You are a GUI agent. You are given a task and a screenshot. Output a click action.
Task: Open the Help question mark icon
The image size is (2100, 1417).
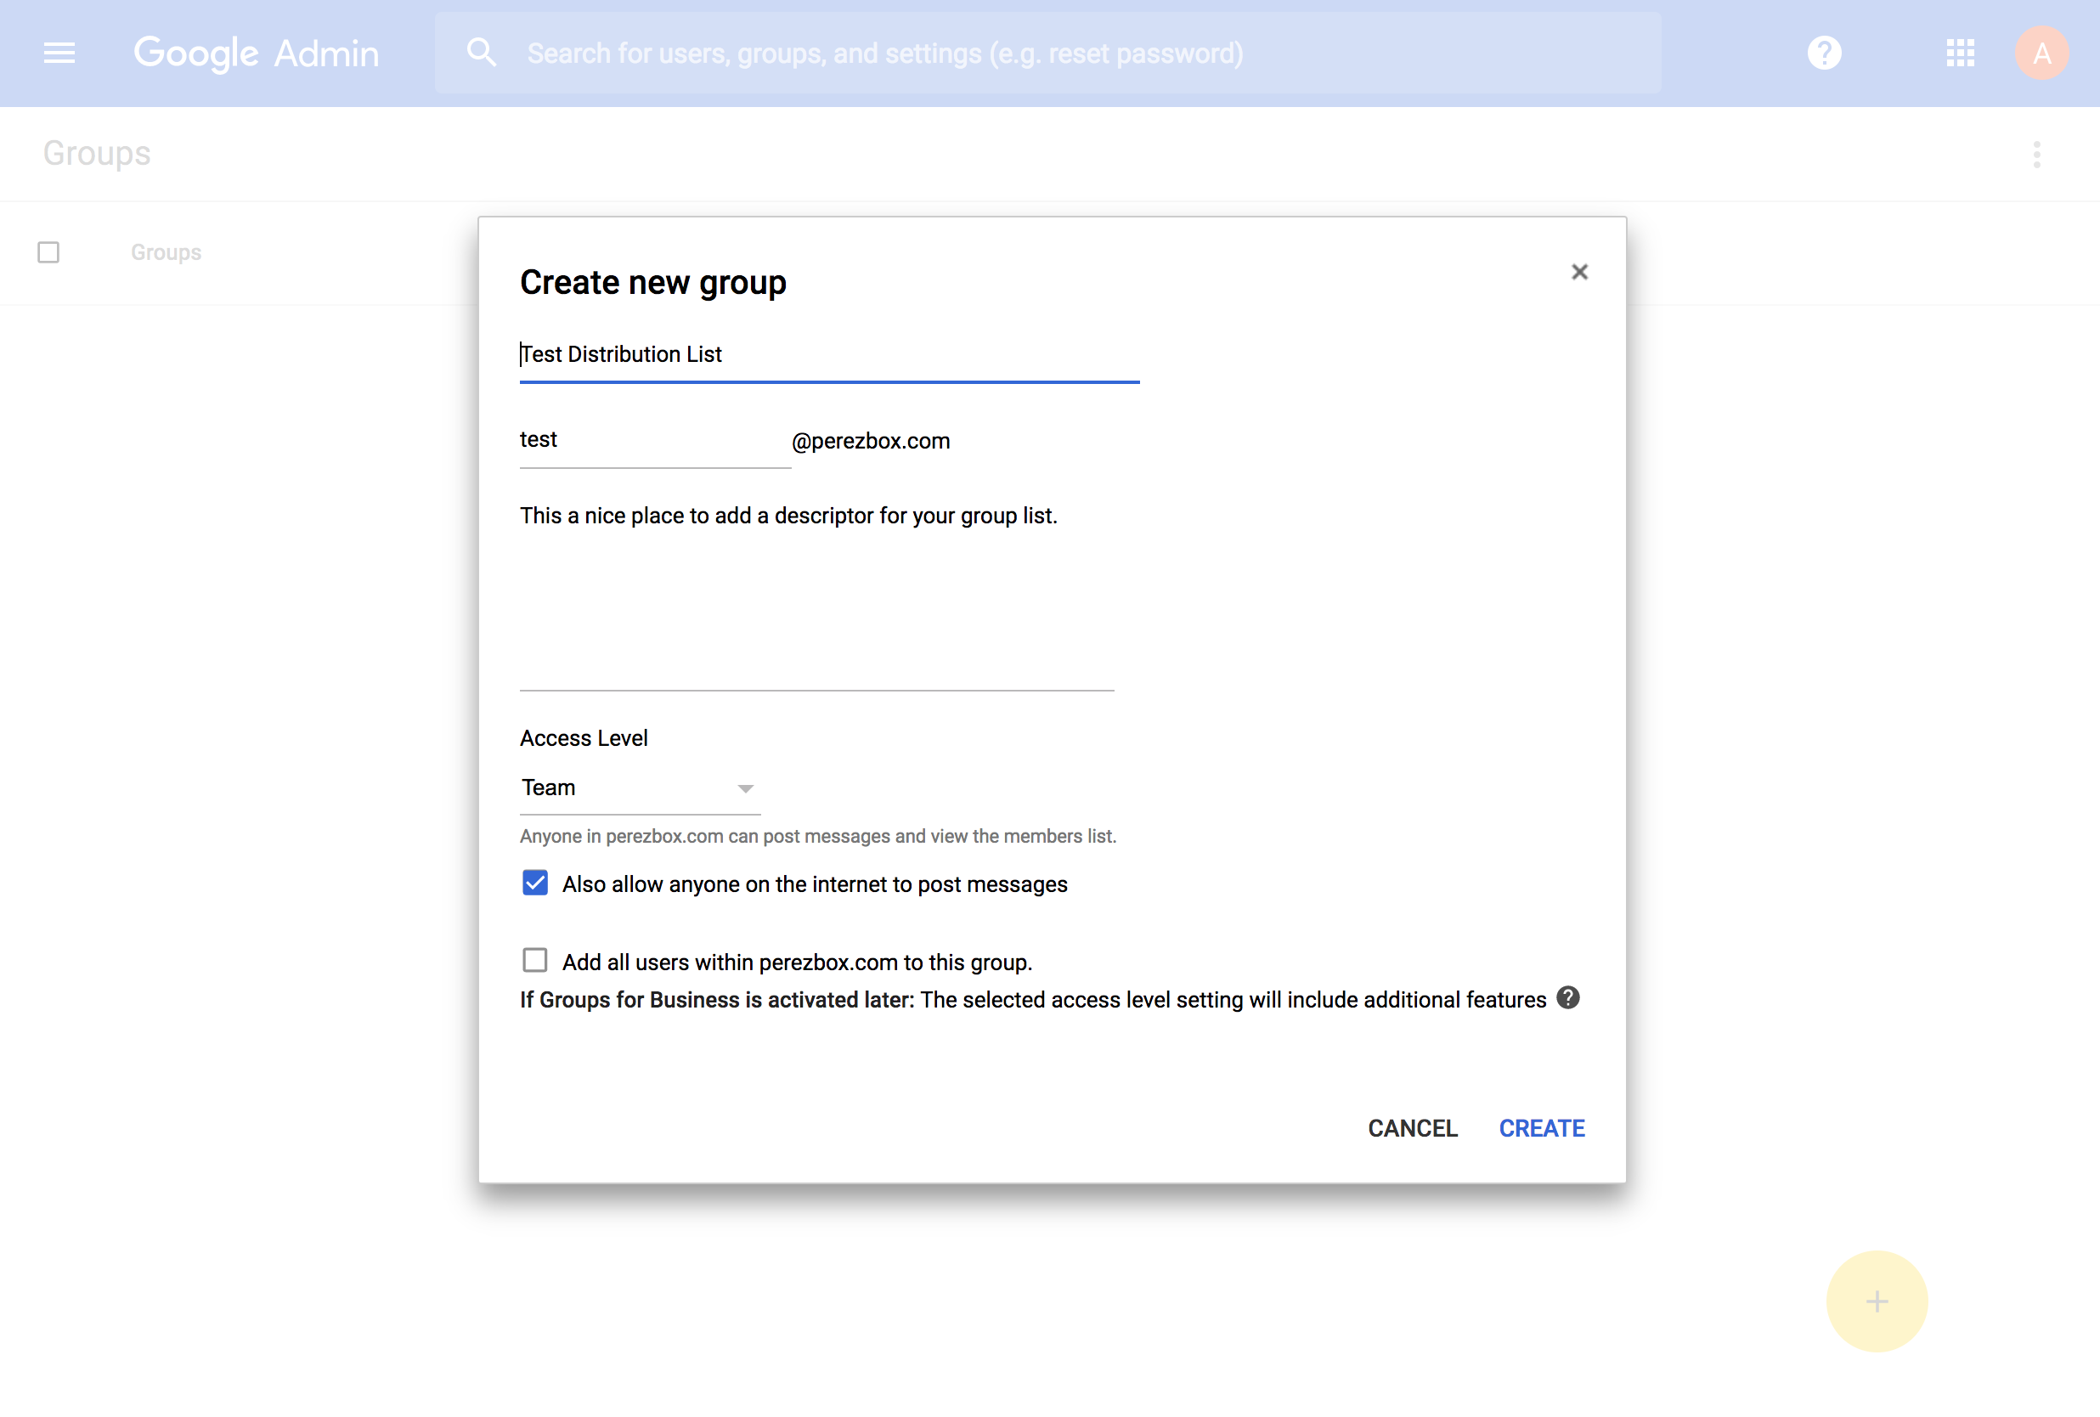pyautogui.click(x=1824, y=54)
